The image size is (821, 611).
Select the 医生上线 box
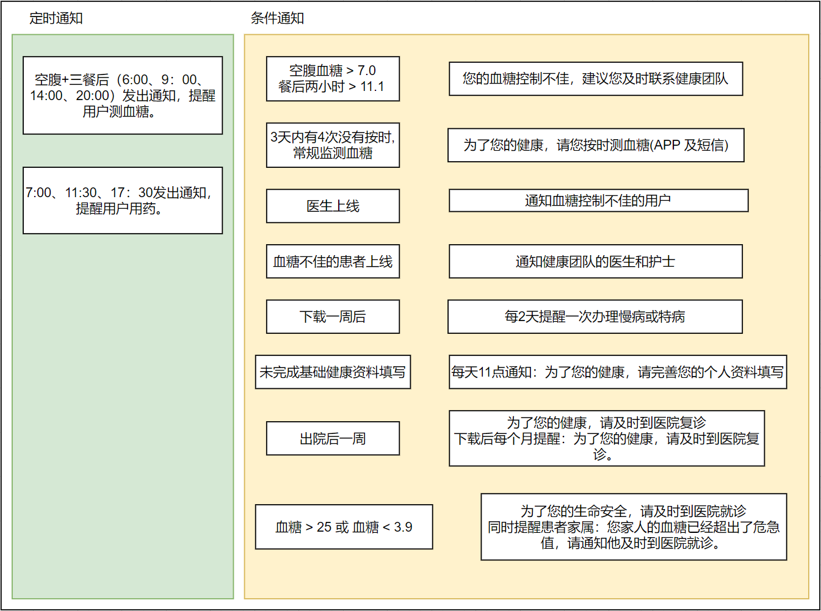[333, 206]
